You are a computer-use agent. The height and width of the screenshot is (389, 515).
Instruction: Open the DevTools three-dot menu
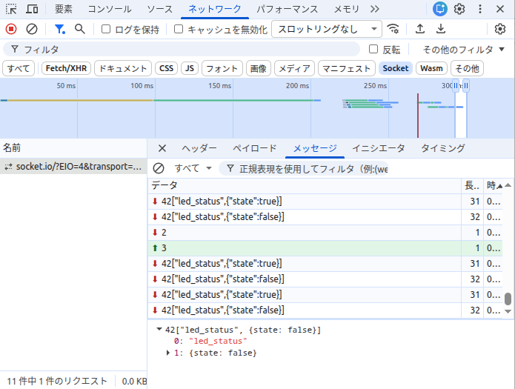coord(480,9)
